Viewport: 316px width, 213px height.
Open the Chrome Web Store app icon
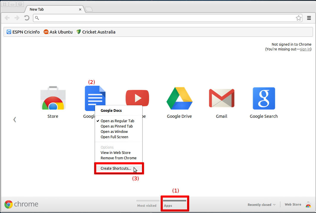[x=53, y=98]
